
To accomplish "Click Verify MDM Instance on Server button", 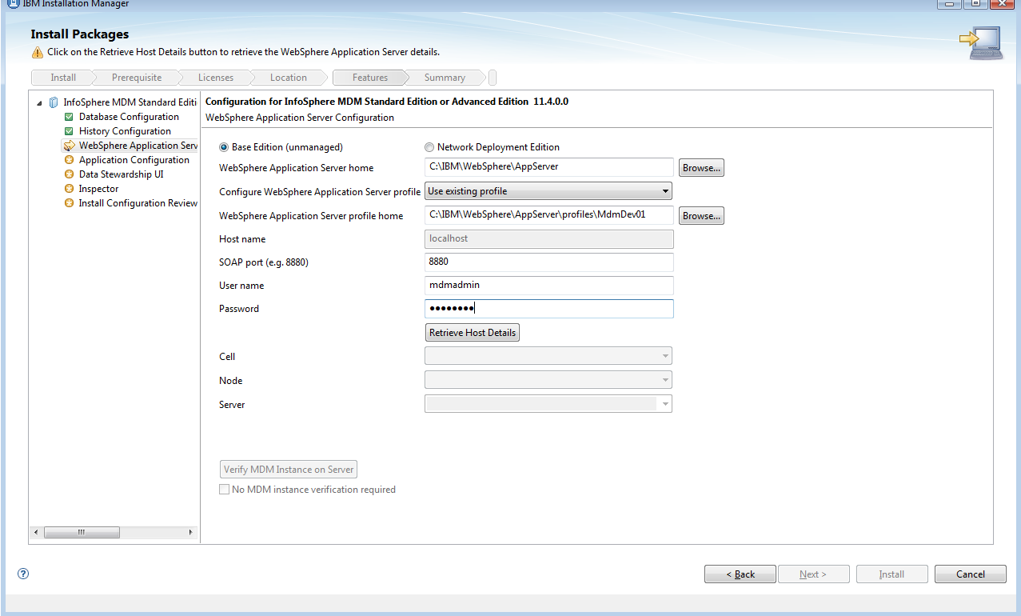I will click(289, 470).
